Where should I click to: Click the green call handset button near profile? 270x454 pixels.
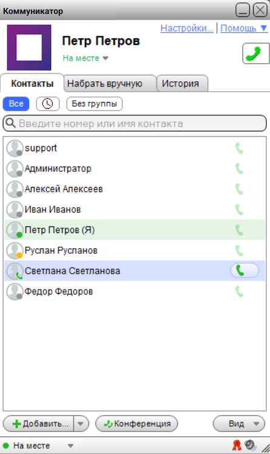click(256, 53)
